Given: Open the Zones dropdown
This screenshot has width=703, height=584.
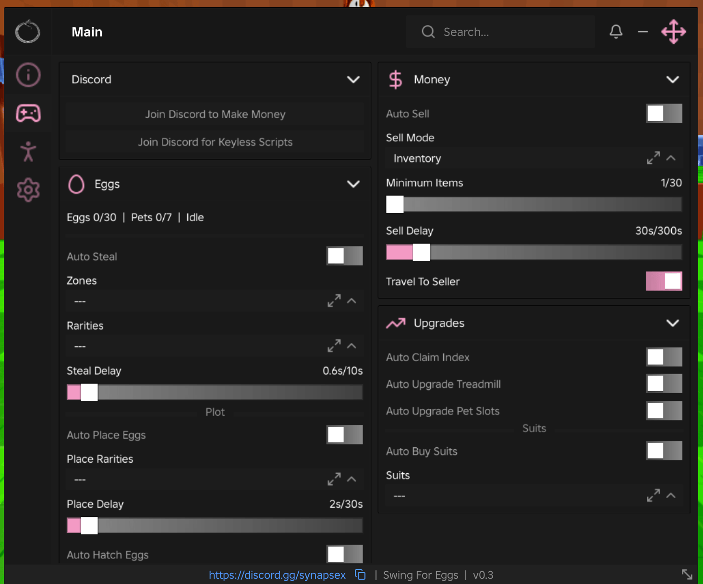Looking at the screenshot, I should click(215, 301).
